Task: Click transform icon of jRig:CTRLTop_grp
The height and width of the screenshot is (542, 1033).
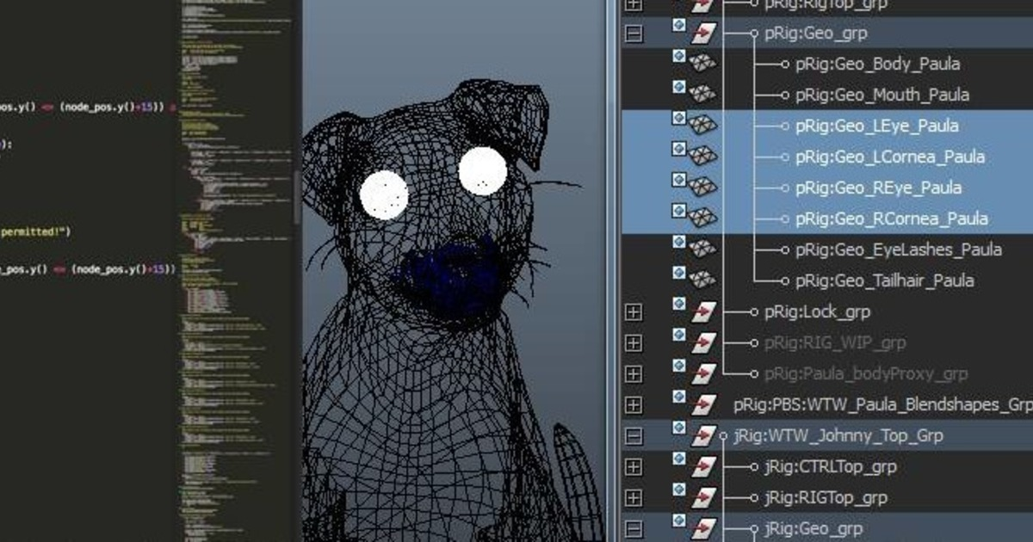Action: 704,467
